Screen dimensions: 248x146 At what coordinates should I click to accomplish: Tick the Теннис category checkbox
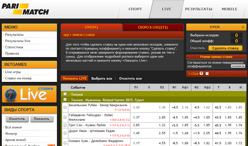pos(65,94)
